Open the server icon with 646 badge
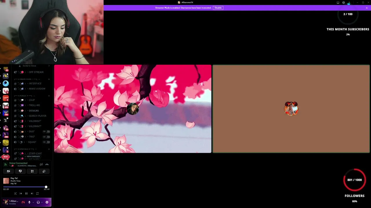The height and width of the screenshot is (208, 371). coord(6,106)
